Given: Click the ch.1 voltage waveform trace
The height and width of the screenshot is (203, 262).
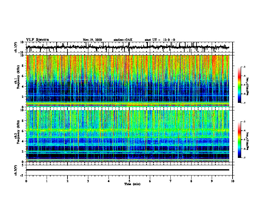Looking at the screenshot, I should point(127,47).
